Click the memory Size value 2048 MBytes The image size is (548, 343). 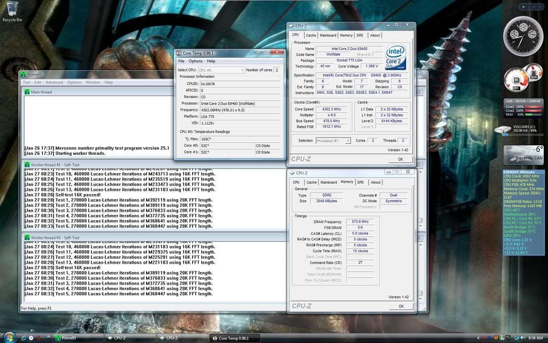[x=326, y=202]
